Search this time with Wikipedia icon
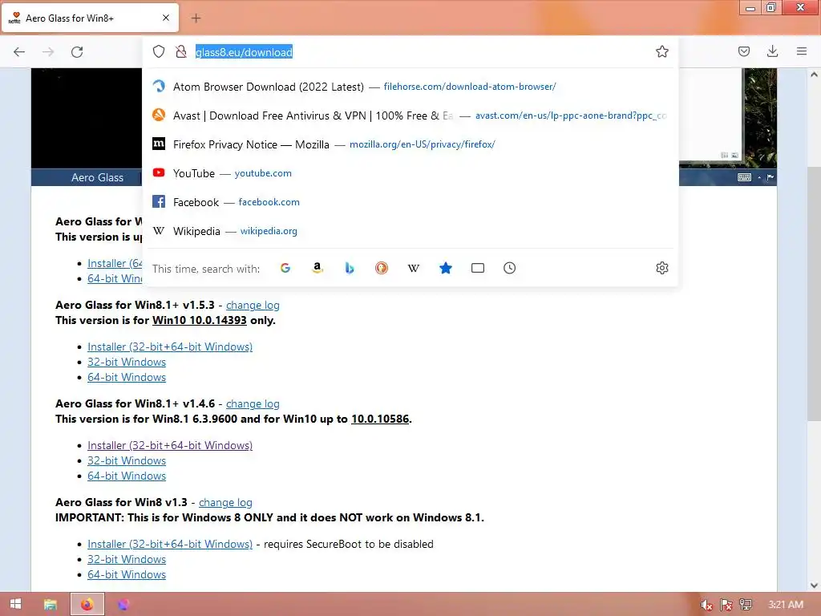Screen dimensions: 821x616 point(414,268)
